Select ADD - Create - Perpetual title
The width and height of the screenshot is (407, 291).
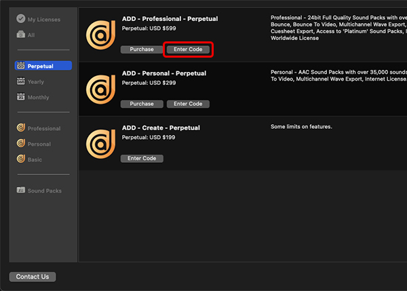coord(161,128)
